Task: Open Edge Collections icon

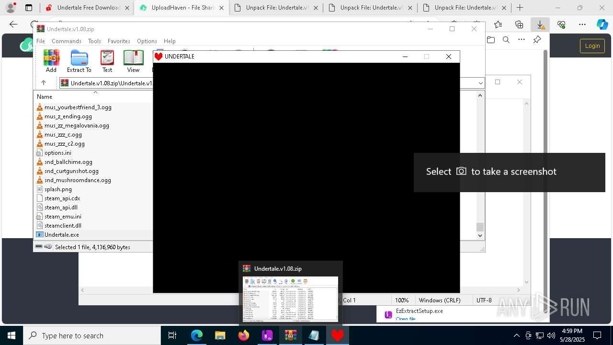Action: click(519, 24)
